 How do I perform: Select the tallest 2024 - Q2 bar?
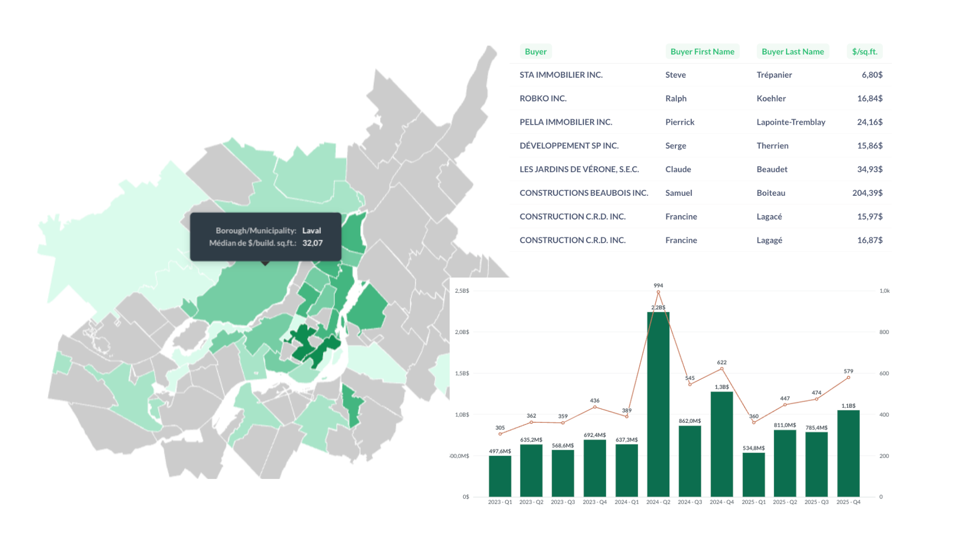pos(658,404)
